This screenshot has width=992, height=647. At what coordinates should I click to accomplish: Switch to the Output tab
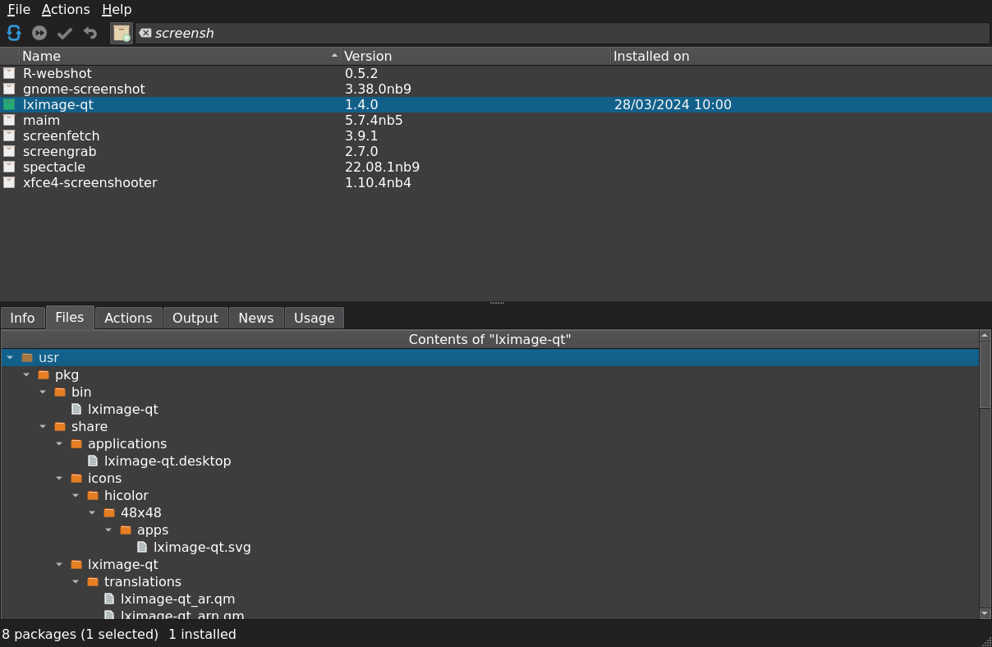coord(195,318)
